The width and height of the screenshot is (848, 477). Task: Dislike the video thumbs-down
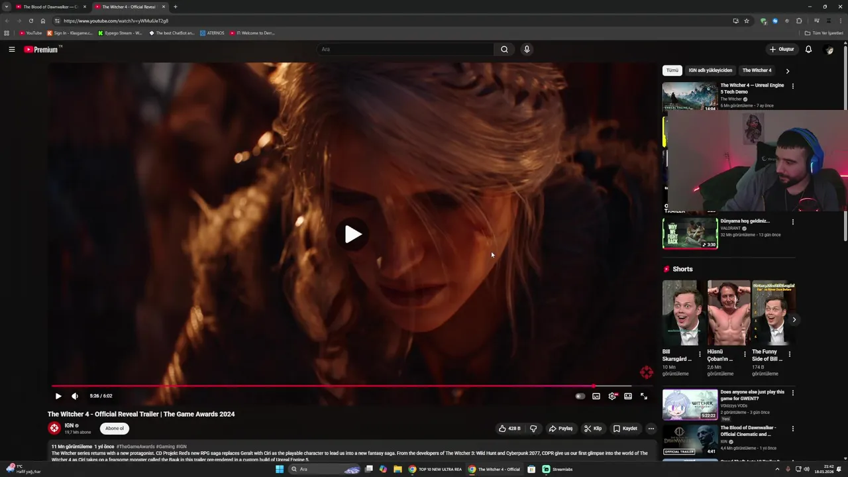pyautogui.click(x=533, y=429)
